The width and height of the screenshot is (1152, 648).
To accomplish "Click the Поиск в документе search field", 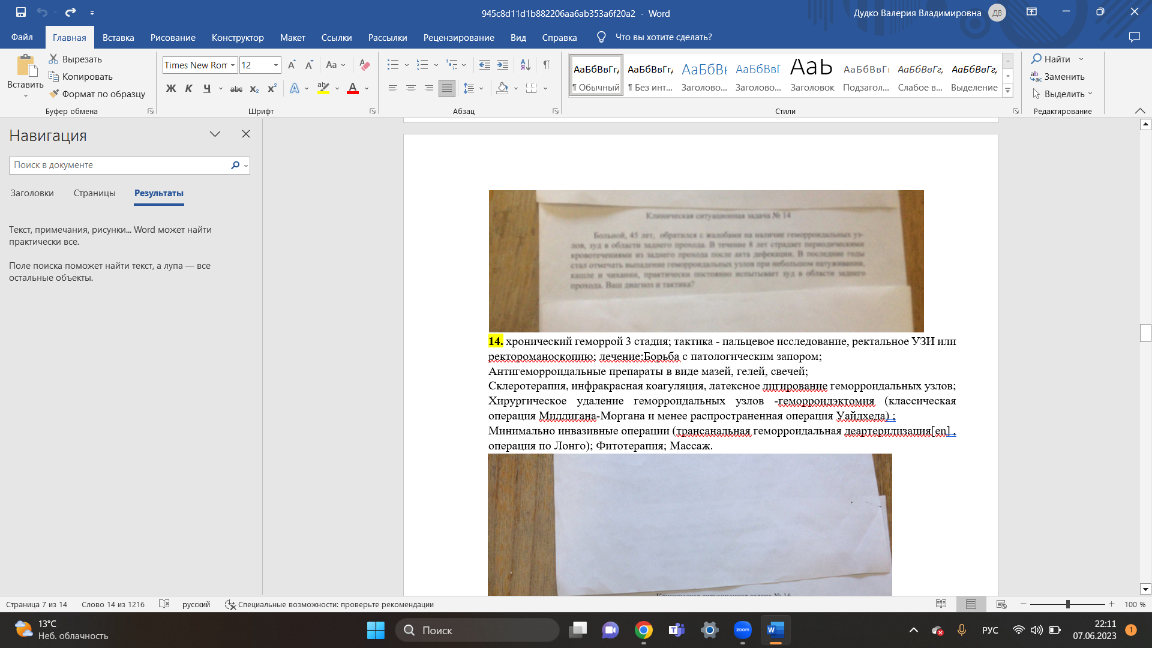I will coord(119,165).
